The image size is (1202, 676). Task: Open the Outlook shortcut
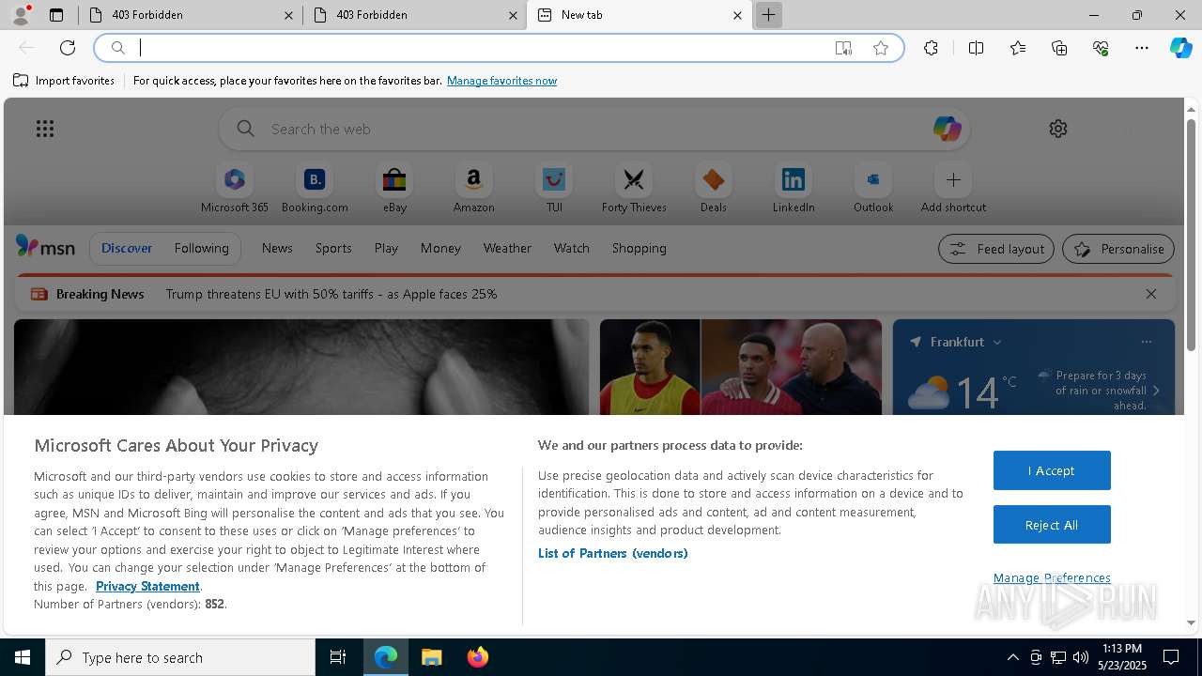[x=873, y=188]
